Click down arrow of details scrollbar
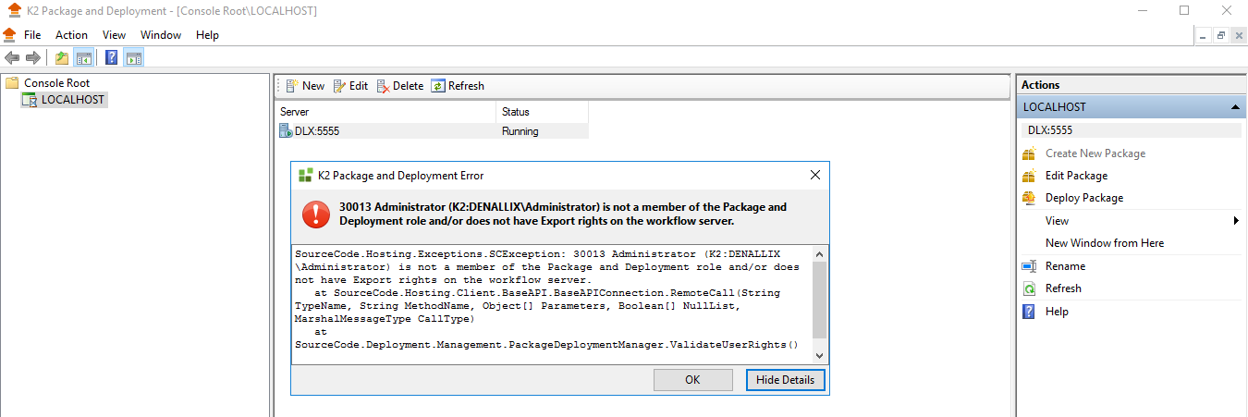 point(819,355)
